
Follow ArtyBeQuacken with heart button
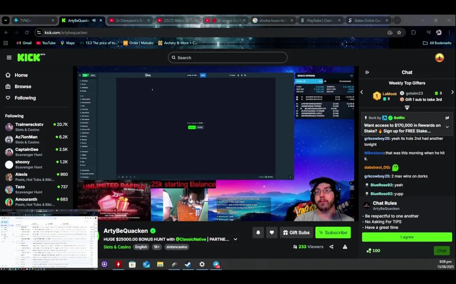tap(271, 232)
